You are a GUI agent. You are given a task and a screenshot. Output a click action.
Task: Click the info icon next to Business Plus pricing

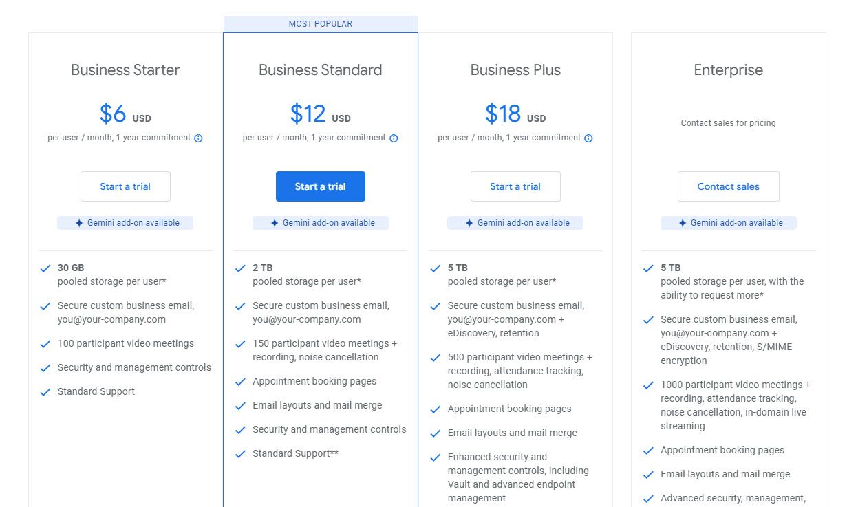tap(588, 138)
